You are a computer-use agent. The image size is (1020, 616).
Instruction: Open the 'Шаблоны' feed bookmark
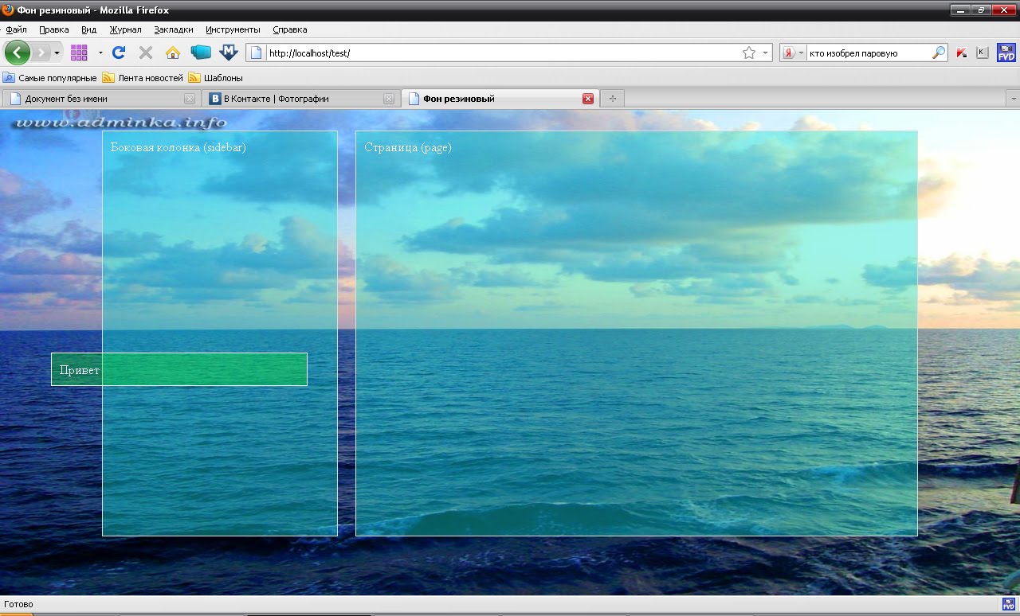pos(216,78)
